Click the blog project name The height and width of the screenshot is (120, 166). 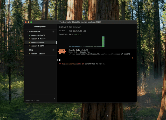[x=31, y=50]
